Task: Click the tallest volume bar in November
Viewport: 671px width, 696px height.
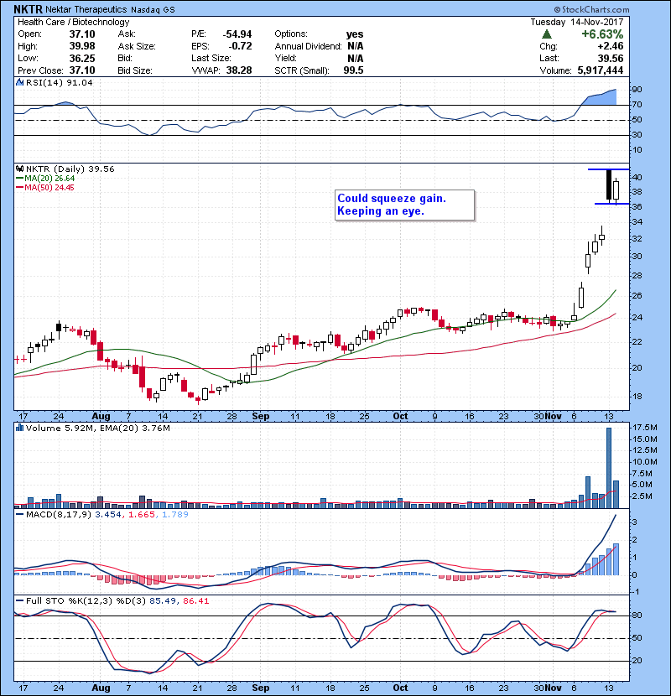Action: click(609, 468)
